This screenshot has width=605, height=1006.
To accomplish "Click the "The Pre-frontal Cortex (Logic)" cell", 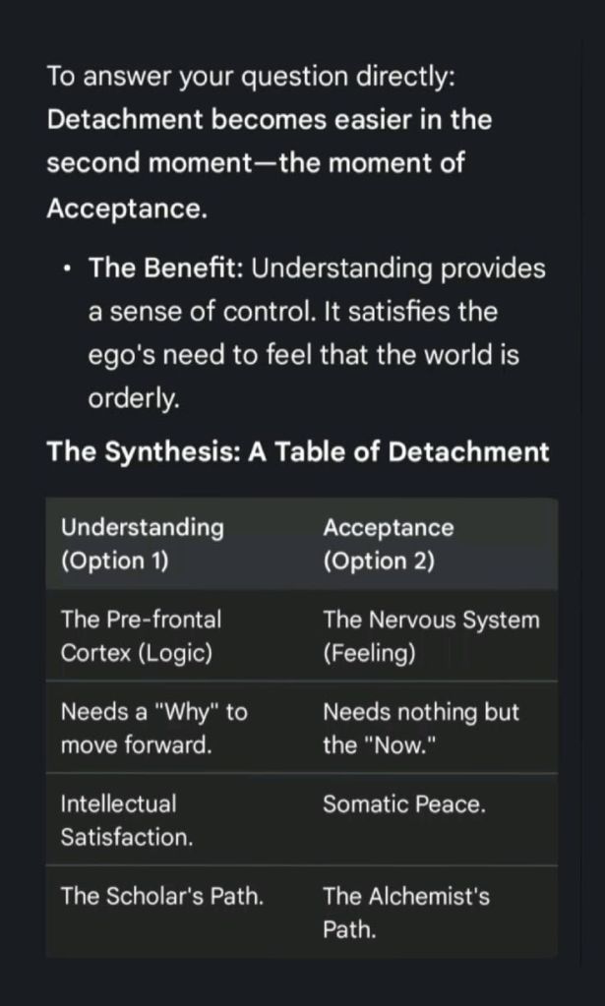I will tap(141, 635).
